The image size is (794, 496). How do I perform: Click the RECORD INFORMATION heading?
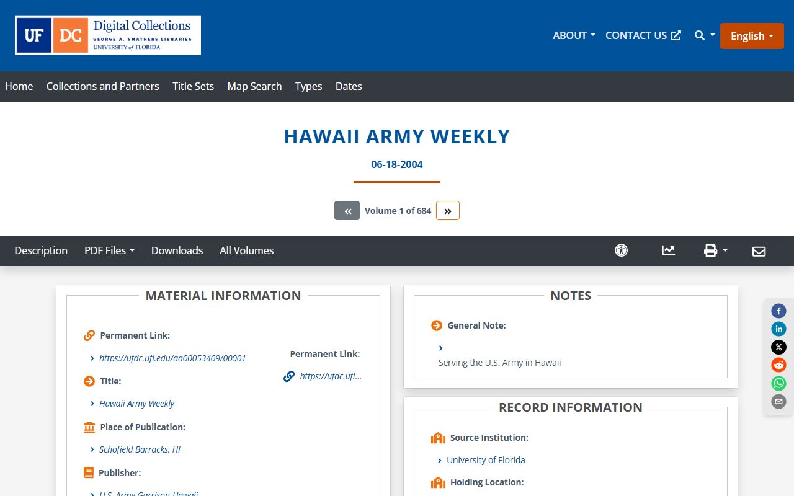point(571,407)
